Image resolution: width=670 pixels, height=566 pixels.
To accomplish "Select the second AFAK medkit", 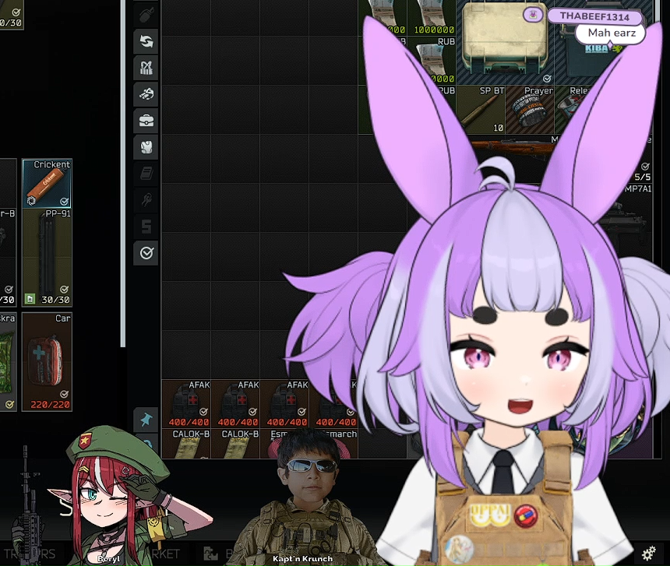I will pos(235,404).
